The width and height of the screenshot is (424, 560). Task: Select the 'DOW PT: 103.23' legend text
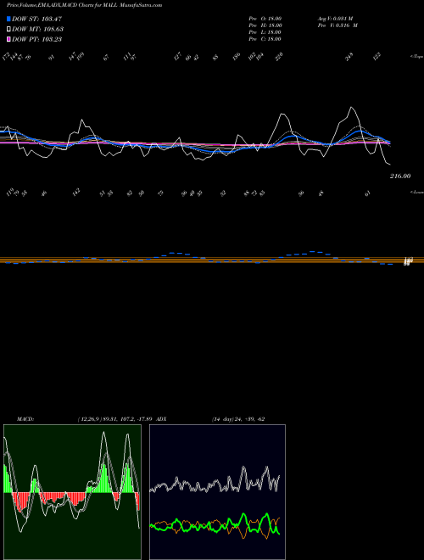(x=37, y=39)
